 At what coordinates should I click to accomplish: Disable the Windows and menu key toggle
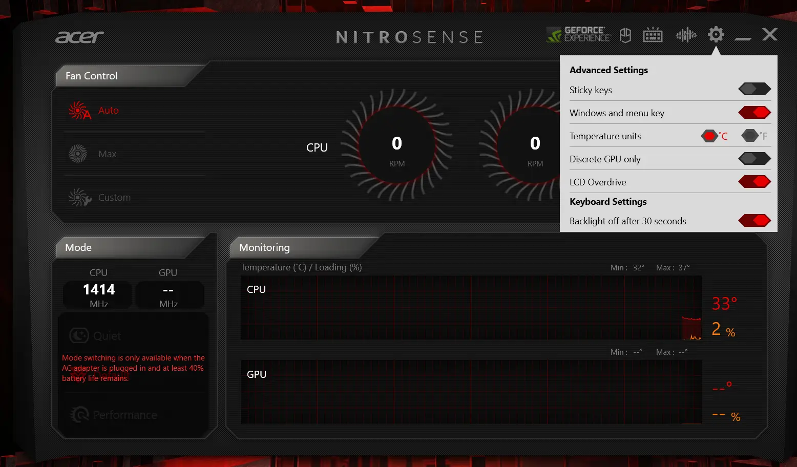[754, 113]
